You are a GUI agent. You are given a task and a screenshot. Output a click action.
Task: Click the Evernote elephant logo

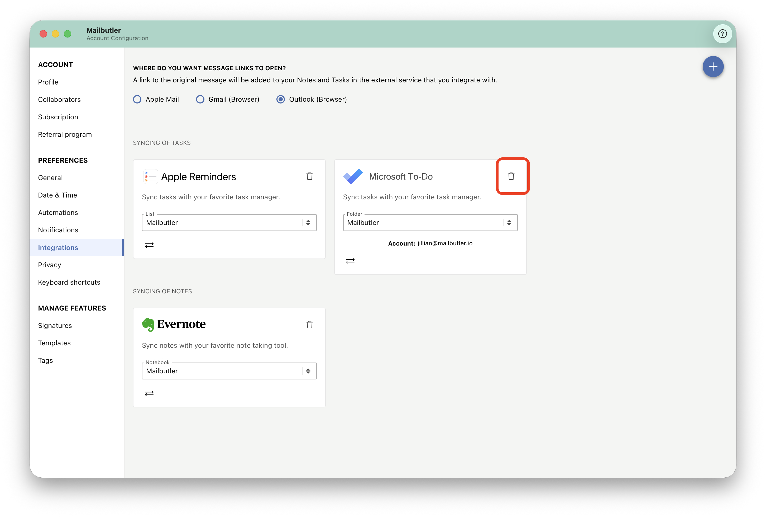click(x=148, y=325)
